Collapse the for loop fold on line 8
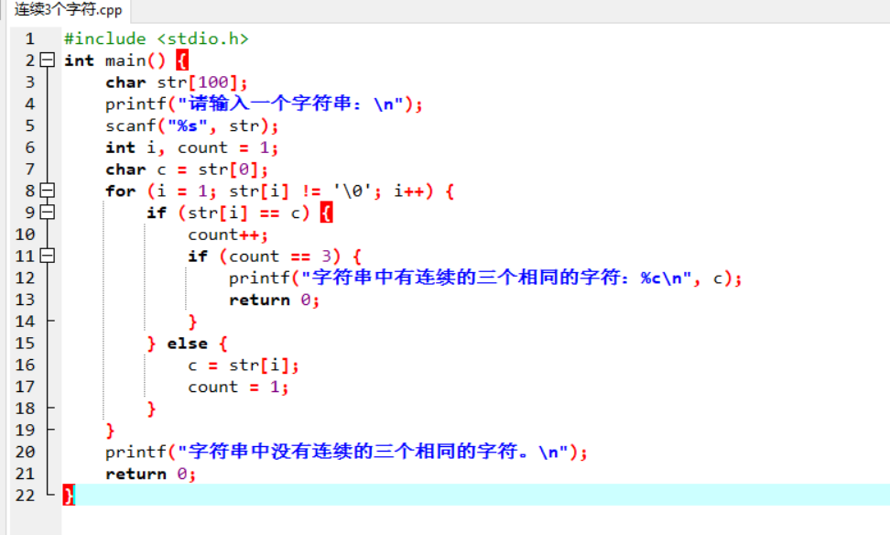This screenshot has height=535, width=890. 48,191
